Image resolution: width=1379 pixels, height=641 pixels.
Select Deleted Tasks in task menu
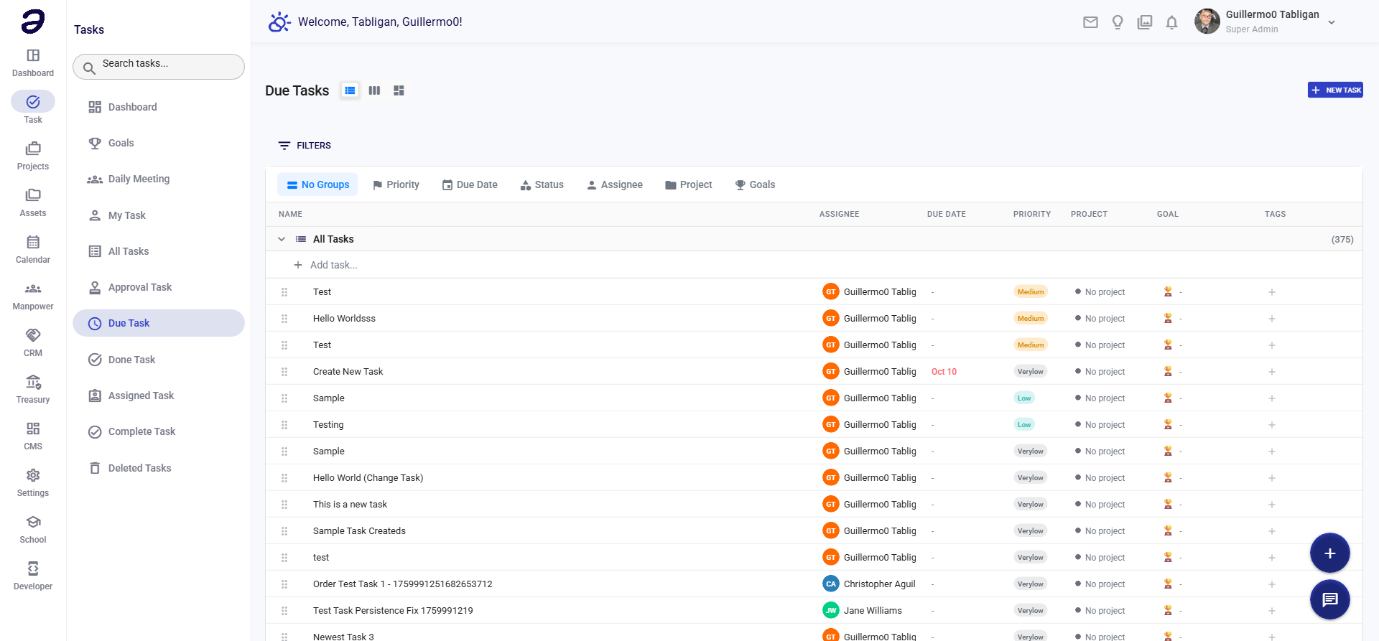pos(139,468)
